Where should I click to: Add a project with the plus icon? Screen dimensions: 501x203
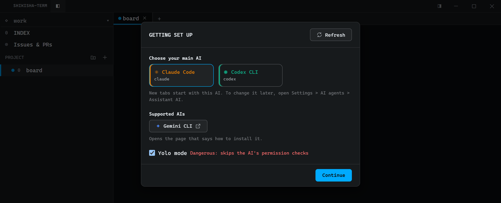pyautogui.click(x=105, y=57)
